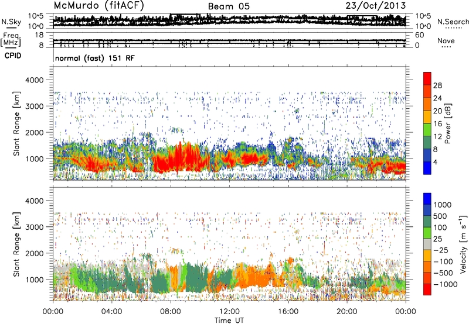Click the '4' power colorbar tick
This screenshot has width=469, height=324.
435,162
